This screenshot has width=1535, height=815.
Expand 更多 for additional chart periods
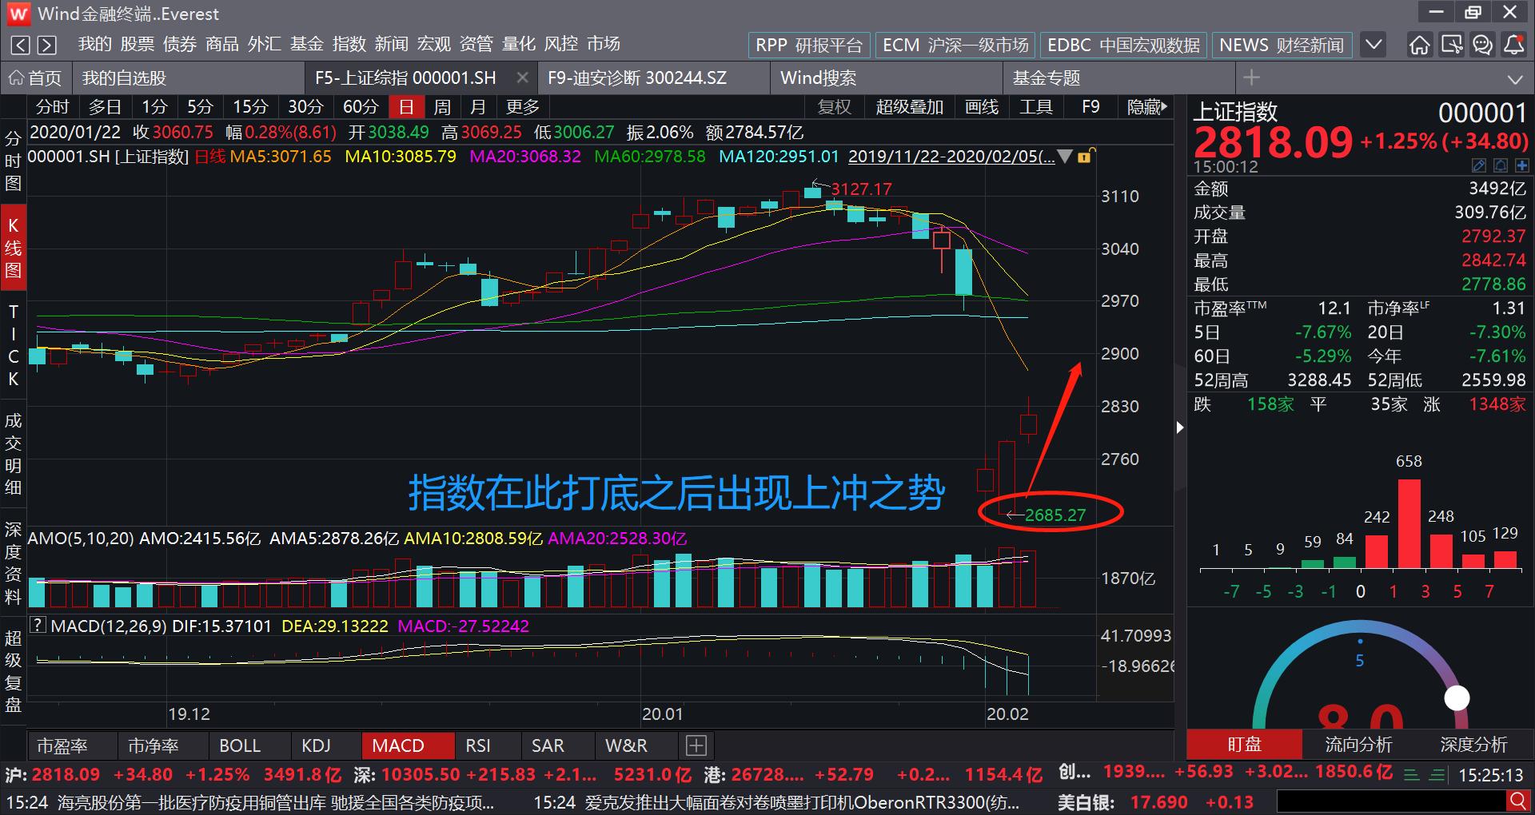[x=521, y=106]
